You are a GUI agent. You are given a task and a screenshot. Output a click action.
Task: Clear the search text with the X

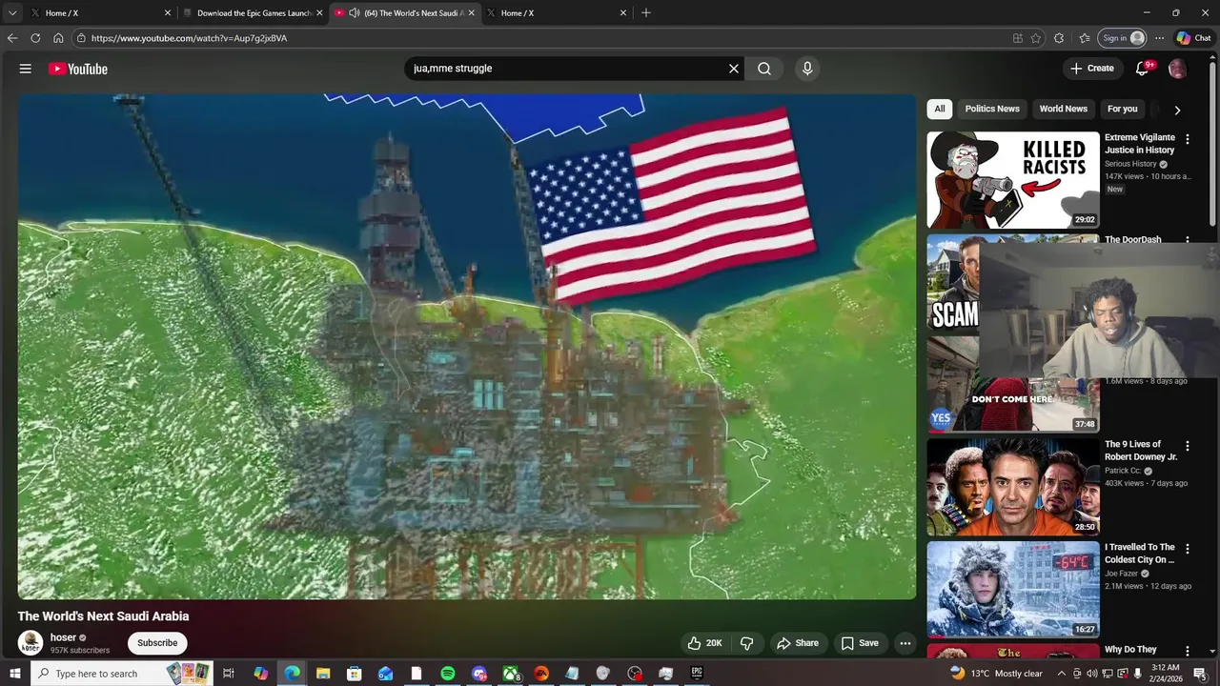(734, 69)
